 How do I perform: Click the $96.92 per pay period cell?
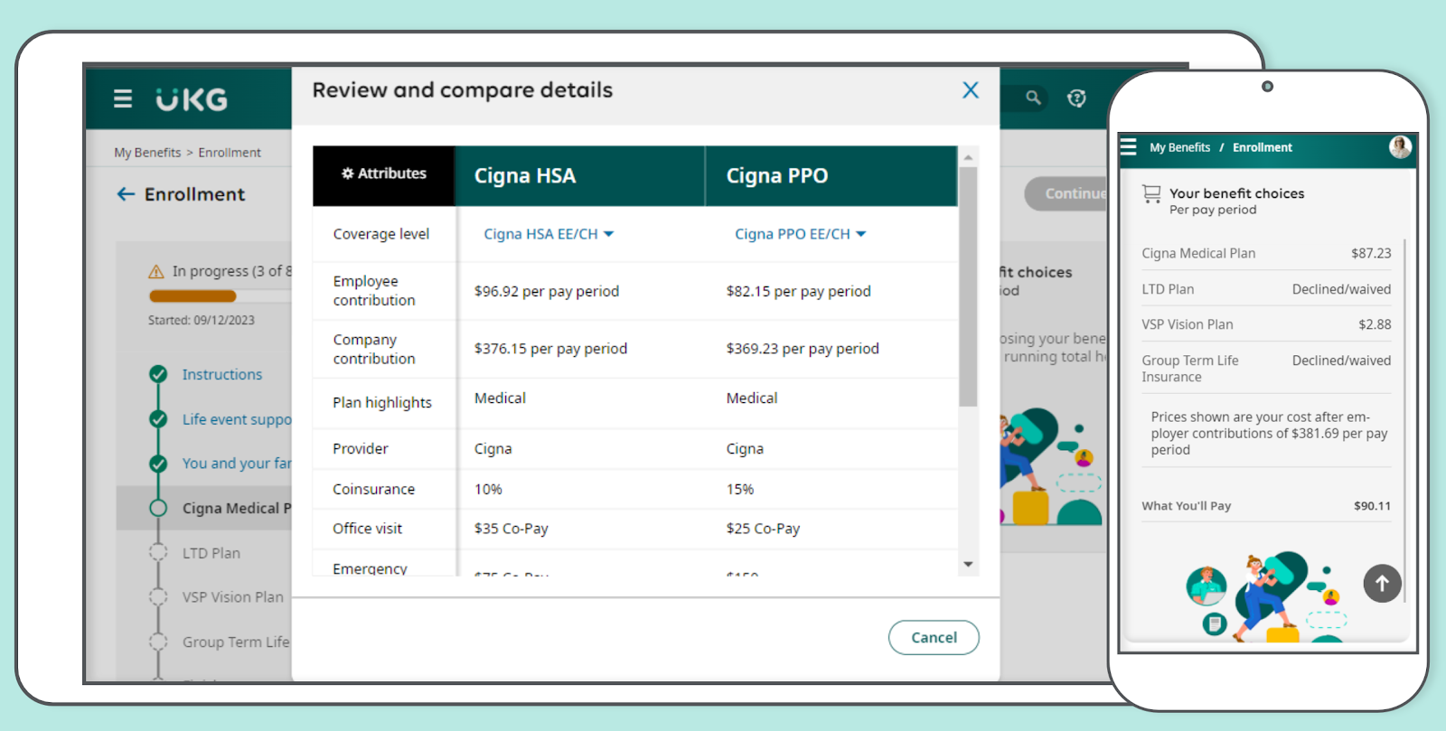(x=547, y=291)
